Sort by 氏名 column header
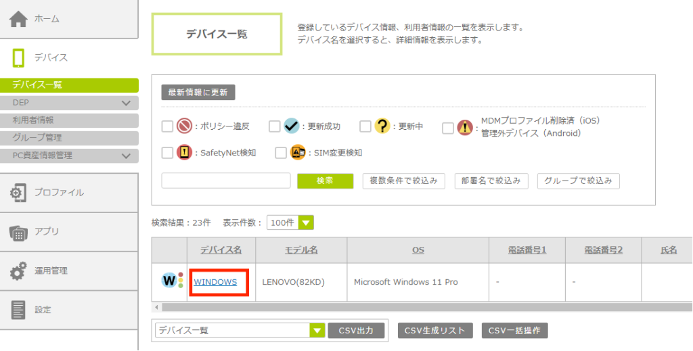This screenshot has width=693, height=351. click(669, 250)
